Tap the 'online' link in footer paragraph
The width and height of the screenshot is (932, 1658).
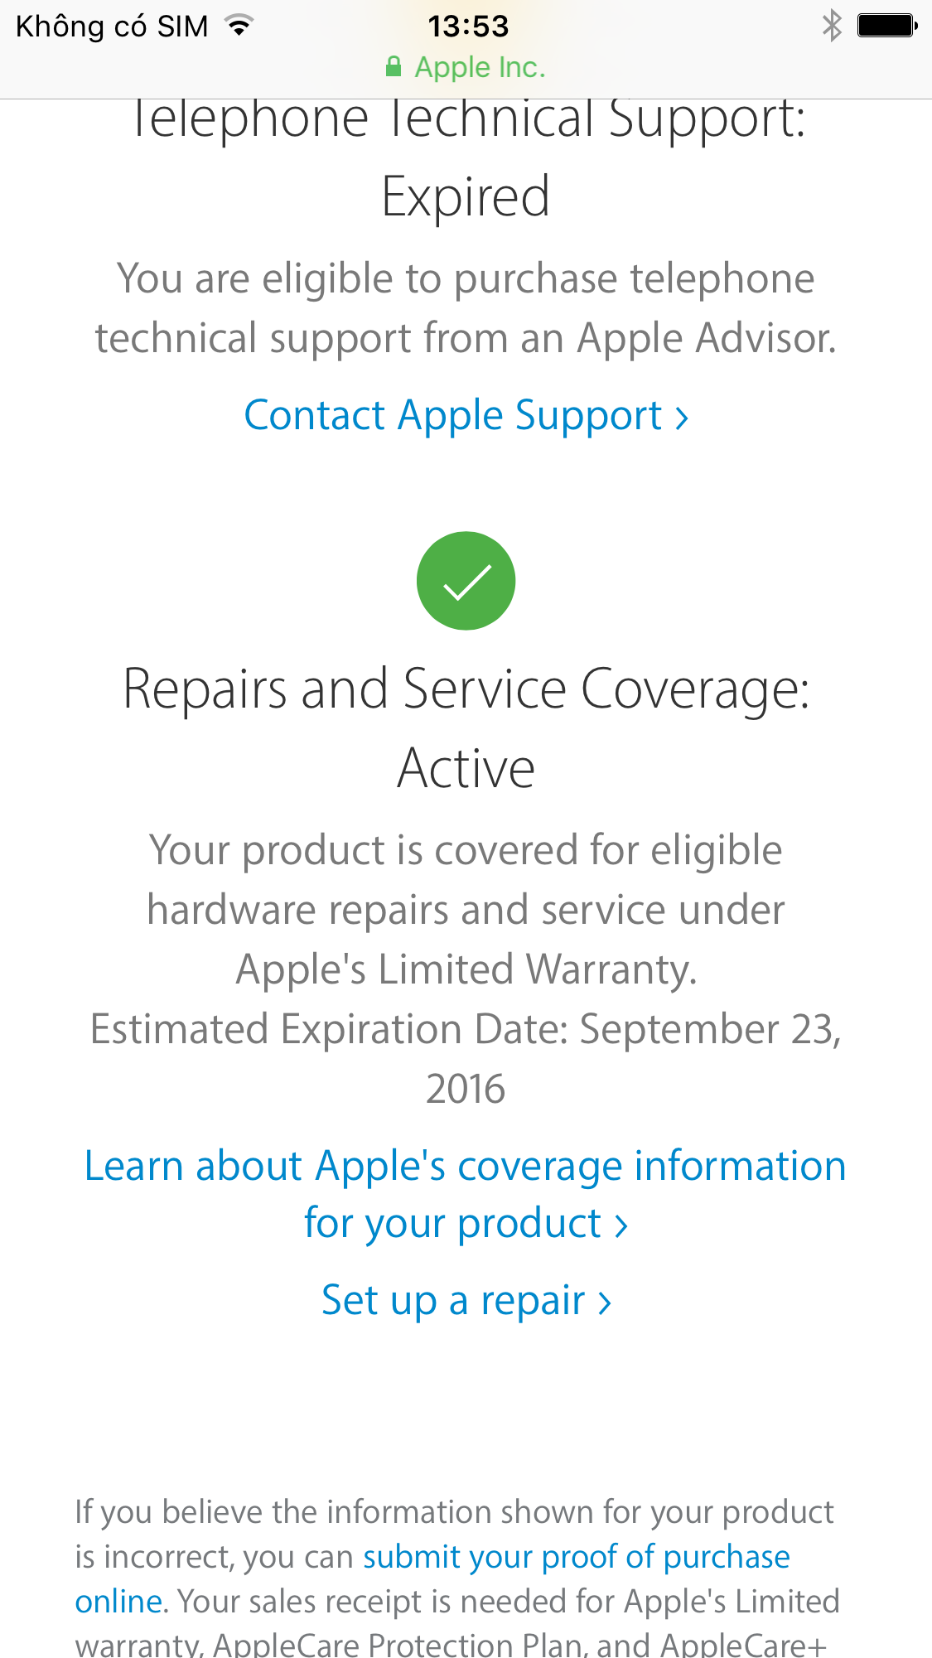pos(118,1602)
